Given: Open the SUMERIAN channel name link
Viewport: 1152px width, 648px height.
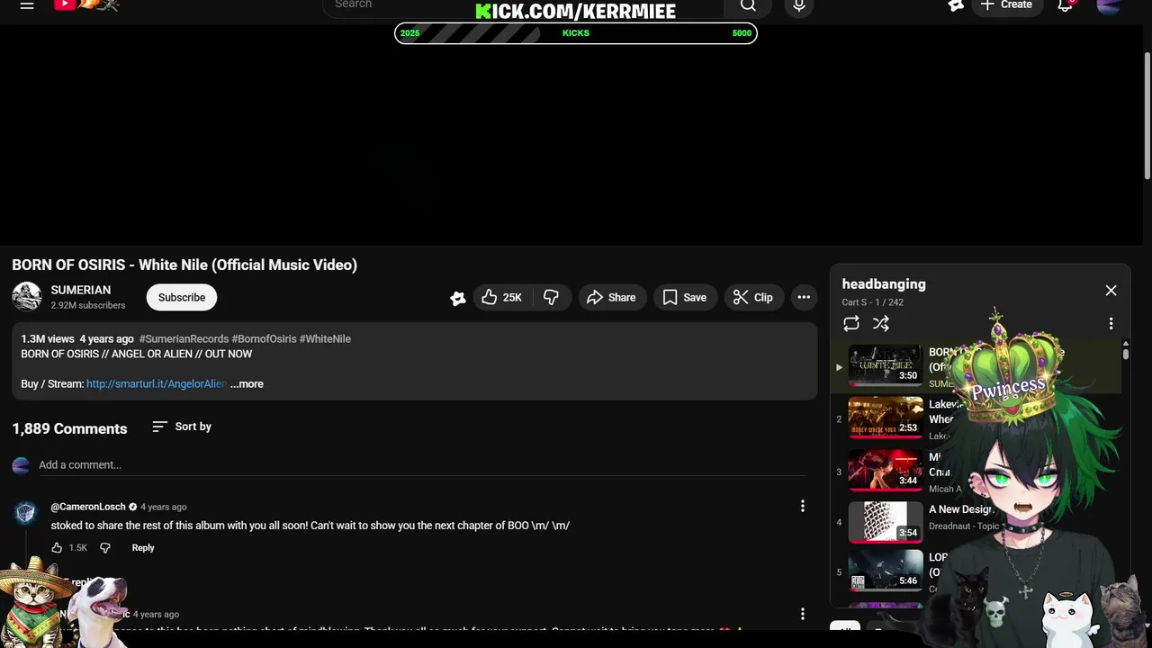Looking at the screenshot, I should point(81,290).
